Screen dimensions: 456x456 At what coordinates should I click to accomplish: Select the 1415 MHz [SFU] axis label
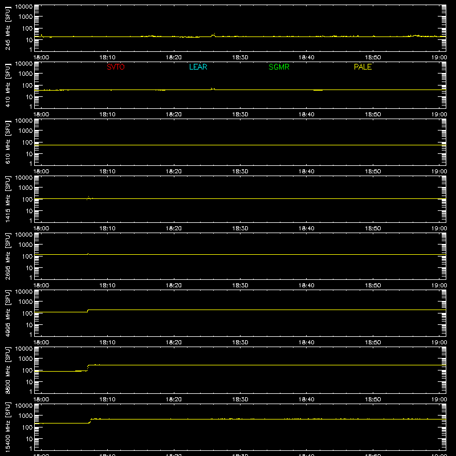tap(8, 199)
